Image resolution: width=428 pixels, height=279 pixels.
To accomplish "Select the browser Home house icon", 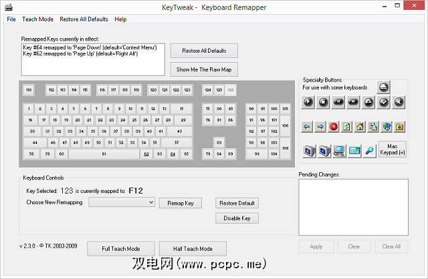I will point(359,126).
